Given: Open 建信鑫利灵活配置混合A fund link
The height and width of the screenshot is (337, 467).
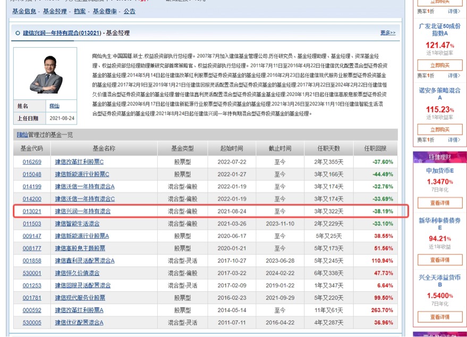Looking at the screenshot, I should click(x=84, y=260).
